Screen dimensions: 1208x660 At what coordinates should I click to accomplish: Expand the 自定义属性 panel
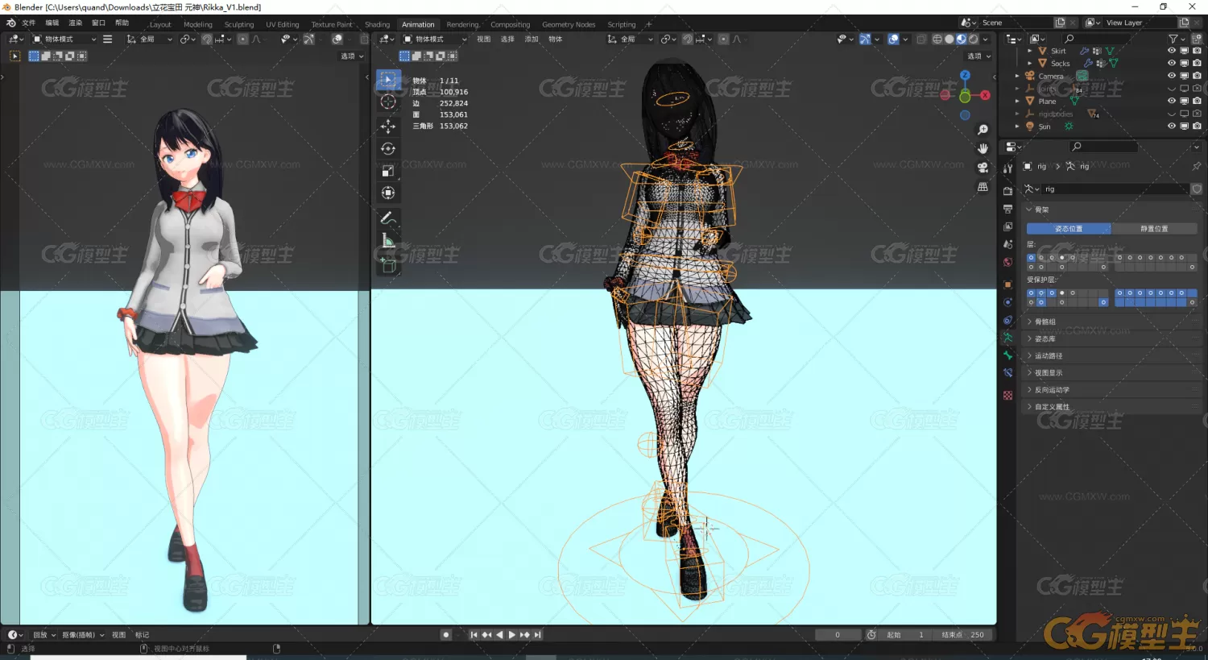pos(1111,406)
